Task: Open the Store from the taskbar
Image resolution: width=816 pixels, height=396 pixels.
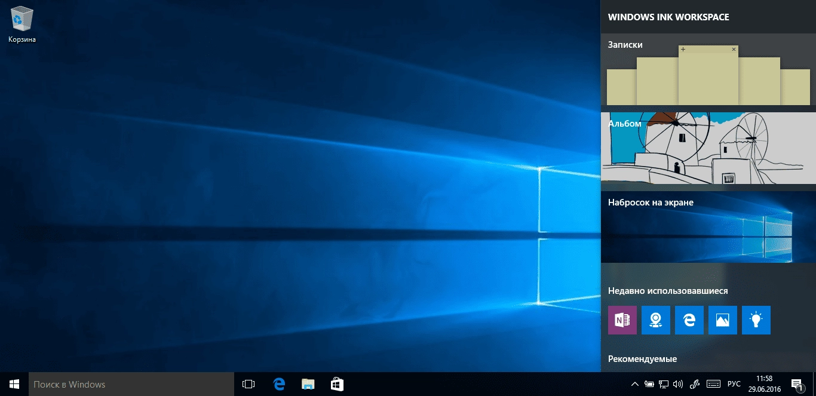Action: coord(337,384)
